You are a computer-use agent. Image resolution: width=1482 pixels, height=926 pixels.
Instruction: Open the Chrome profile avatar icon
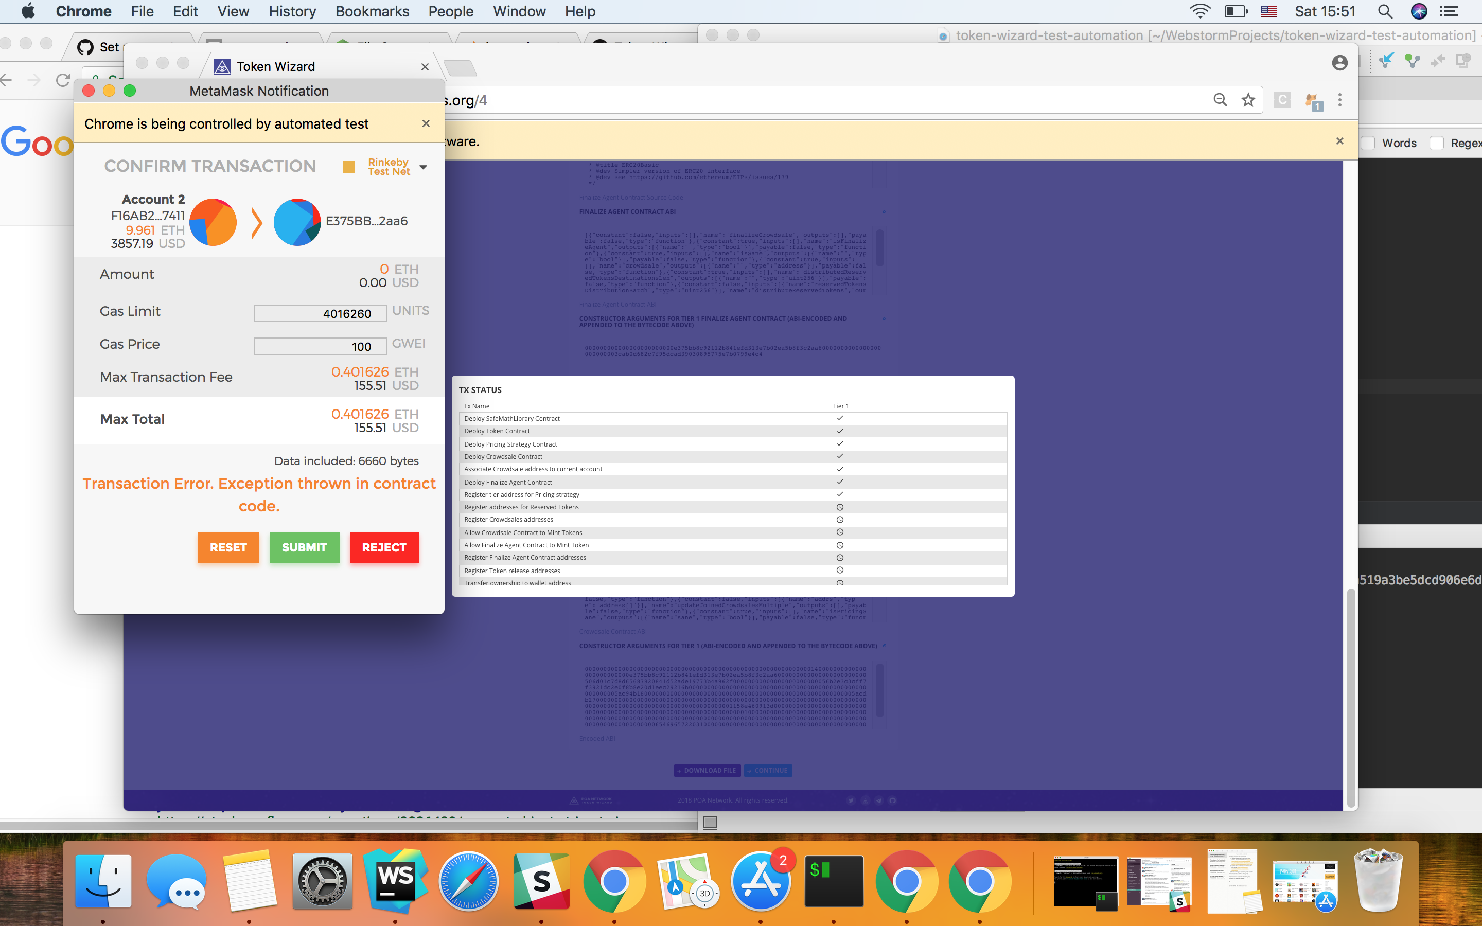(x=1339, y=62)
